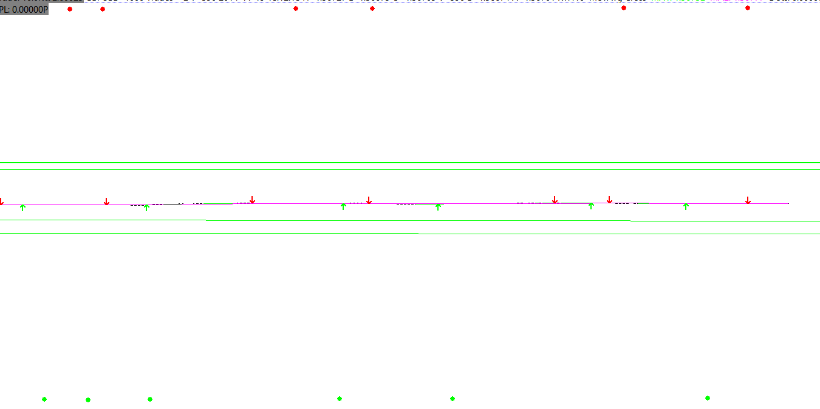Click red down arrow right after first magenta segment
Screen dimensions: 820x409
coord(252,200)
